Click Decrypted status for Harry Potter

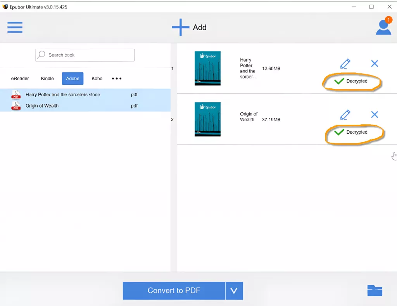point(357,81)
